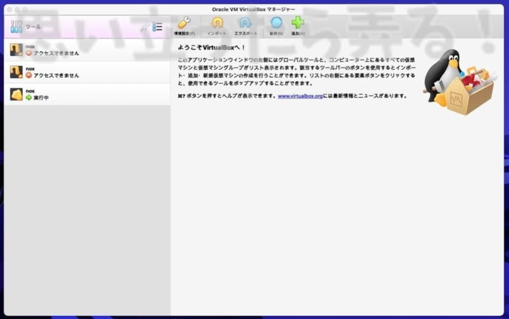Click the green arrow running-status icon
The image size is (509, 319).
(x=29, y=98)
